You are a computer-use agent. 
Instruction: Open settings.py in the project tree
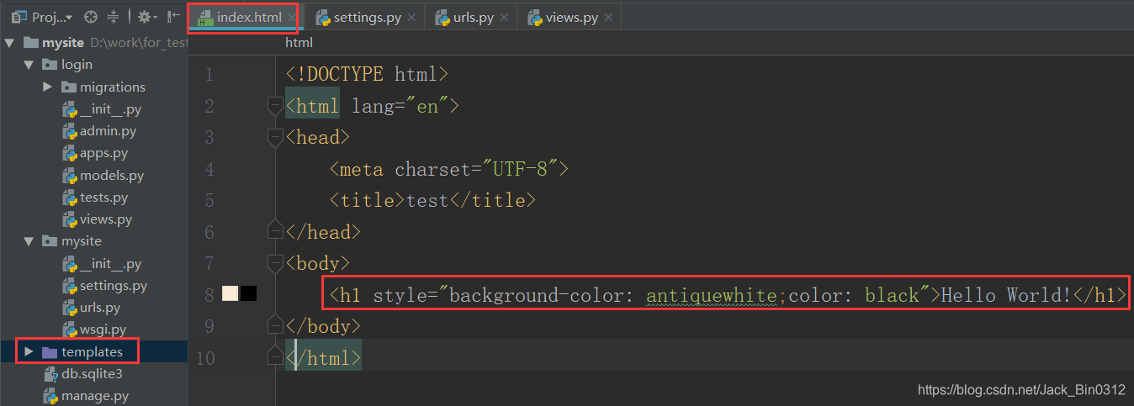(x=114, y=286)
